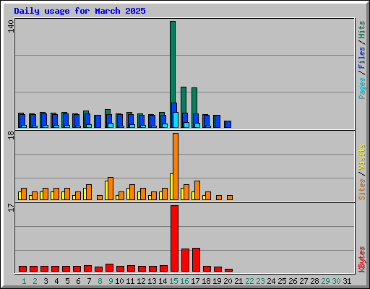
Task: Click the green Hits legend label
Action: (x=361, y=30)
